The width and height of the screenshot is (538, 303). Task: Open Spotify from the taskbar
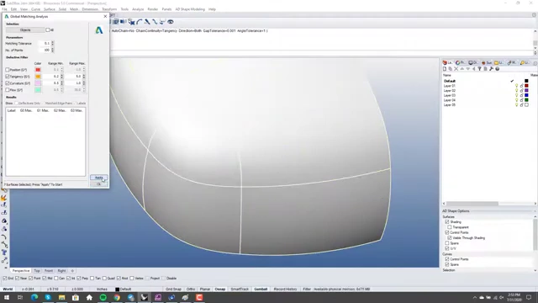coord(103,297)
